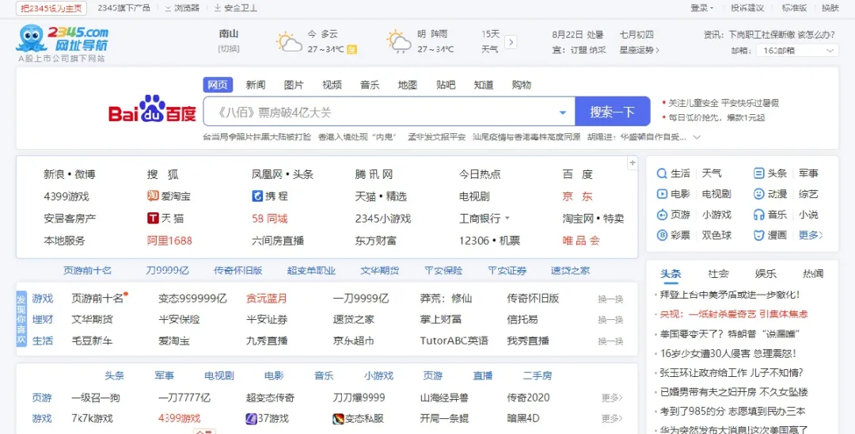This screenshot has width=855, height=434.
Task: Click tomorrow's showers weather icon
Action: point(399,42)
